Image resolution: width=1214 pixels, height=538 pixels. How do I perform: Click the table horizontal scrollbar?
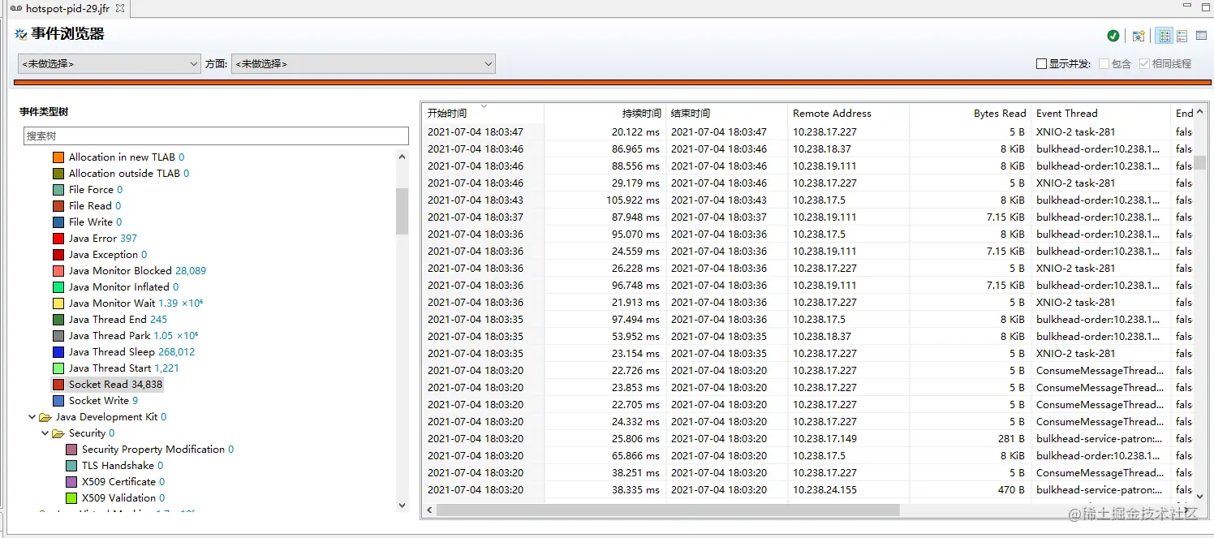[668, 510]
